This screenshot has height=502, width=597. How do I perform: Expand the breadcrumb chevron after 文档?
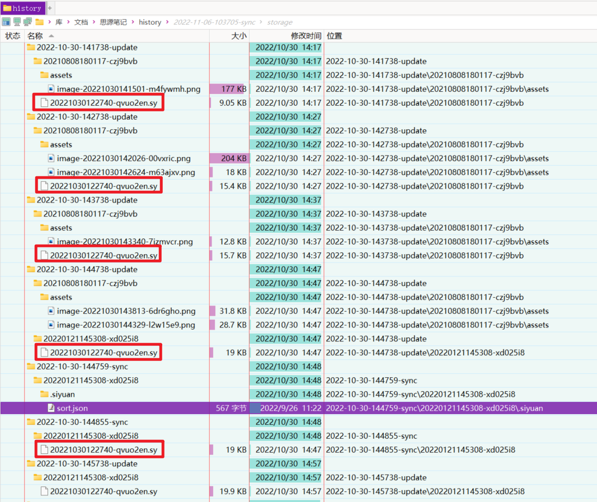94,22
